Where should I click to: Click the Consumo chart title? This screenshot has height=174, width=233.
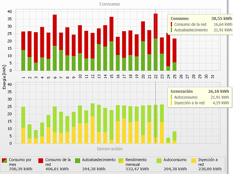[x=110, y=4]
